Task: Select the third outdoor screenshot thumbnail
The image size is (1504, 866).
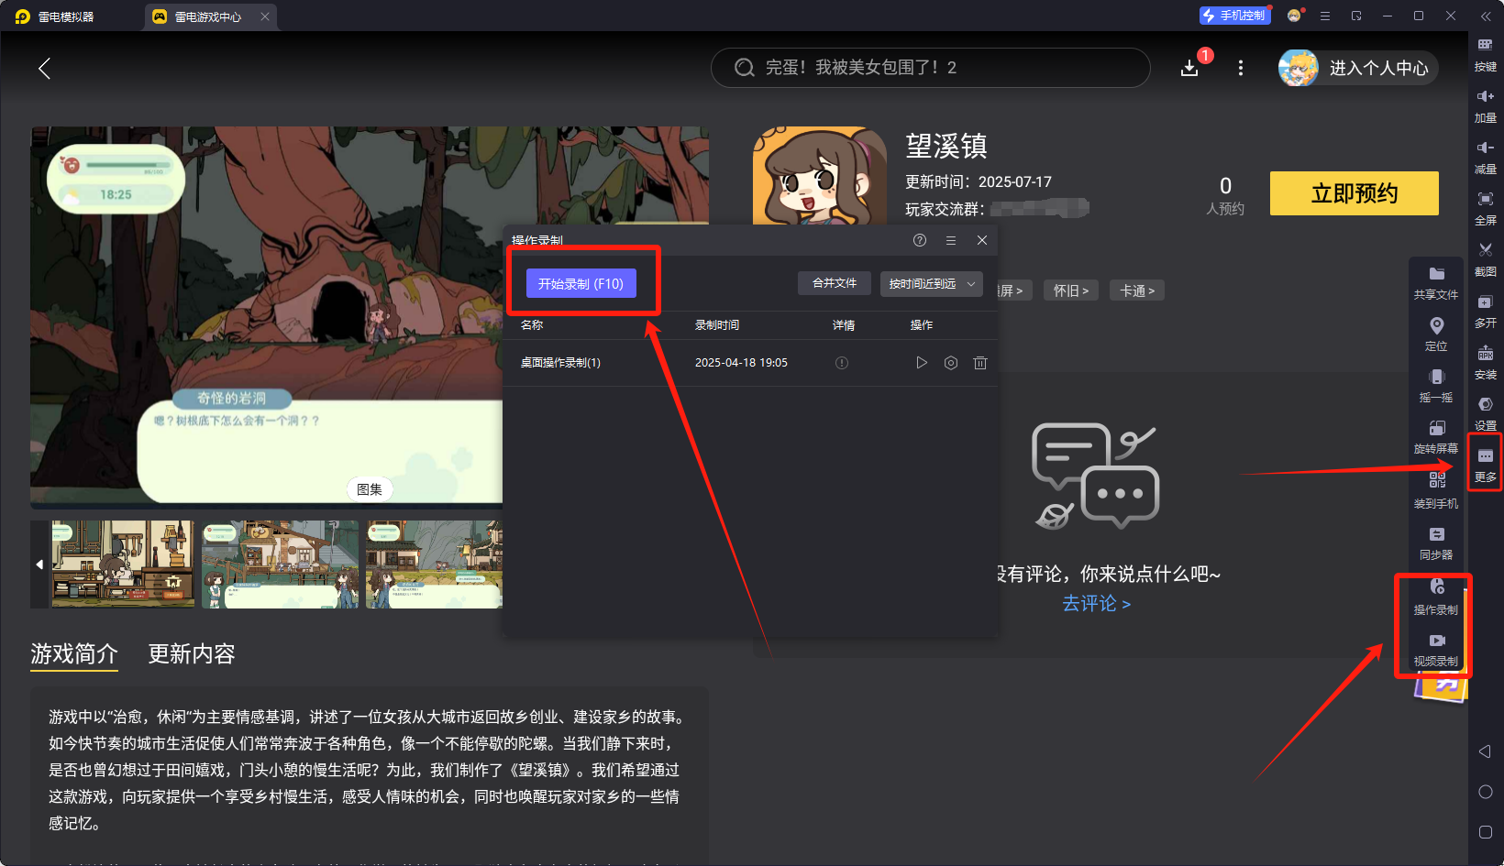Action: pyautogui.click(x=434, y=565)
